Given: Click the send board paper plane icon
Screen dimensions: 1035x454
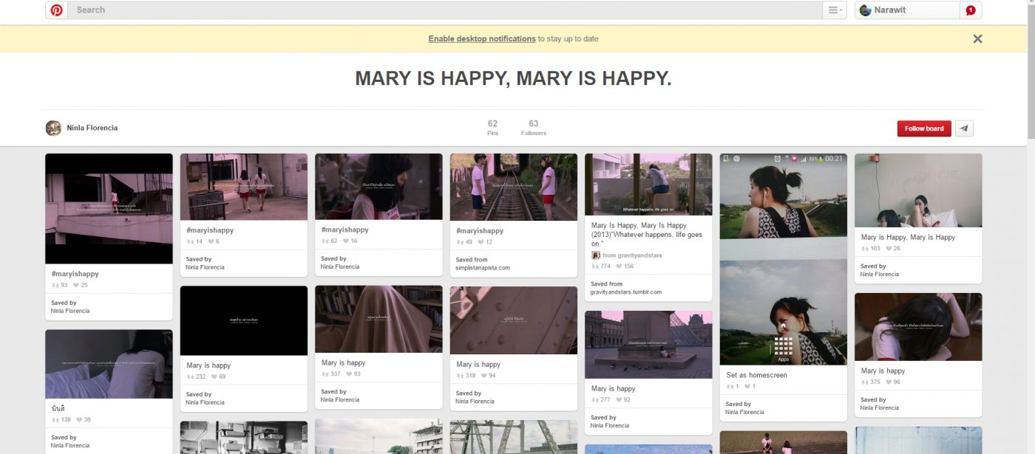Looking at the screenshot, I should pyautogui.click(x=964, y=128).
